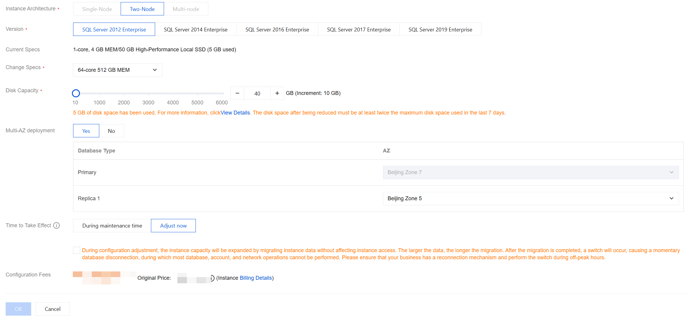This screenshot has width=687, height=318.
Task: Open the Billing Details link
Action: [256, 278]
